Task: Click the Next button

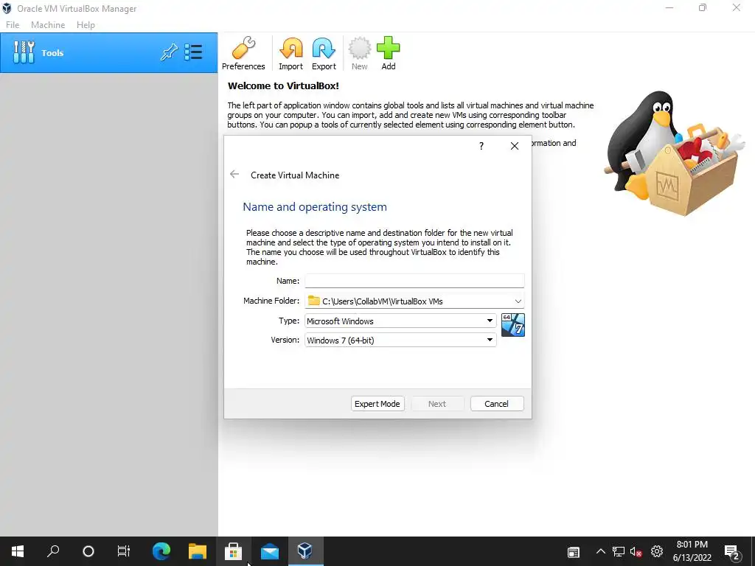Action: (x=437, y=404)
